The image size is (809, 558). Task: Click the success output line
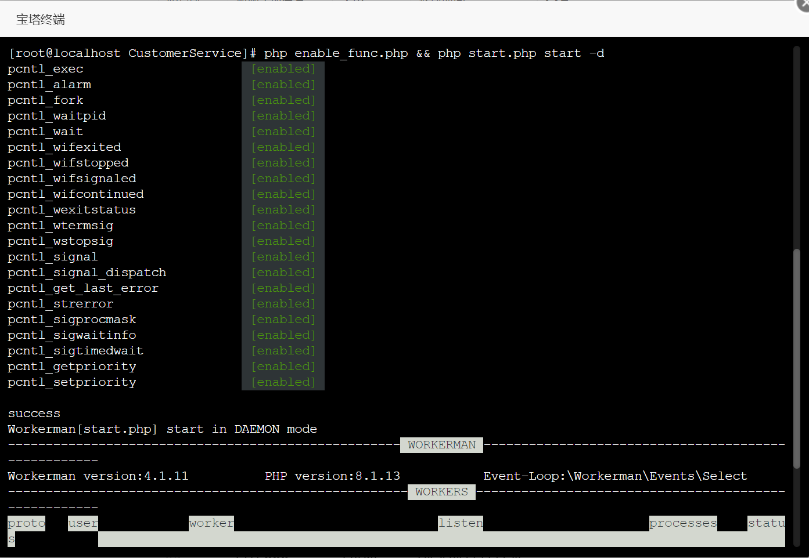click(34, 414)
